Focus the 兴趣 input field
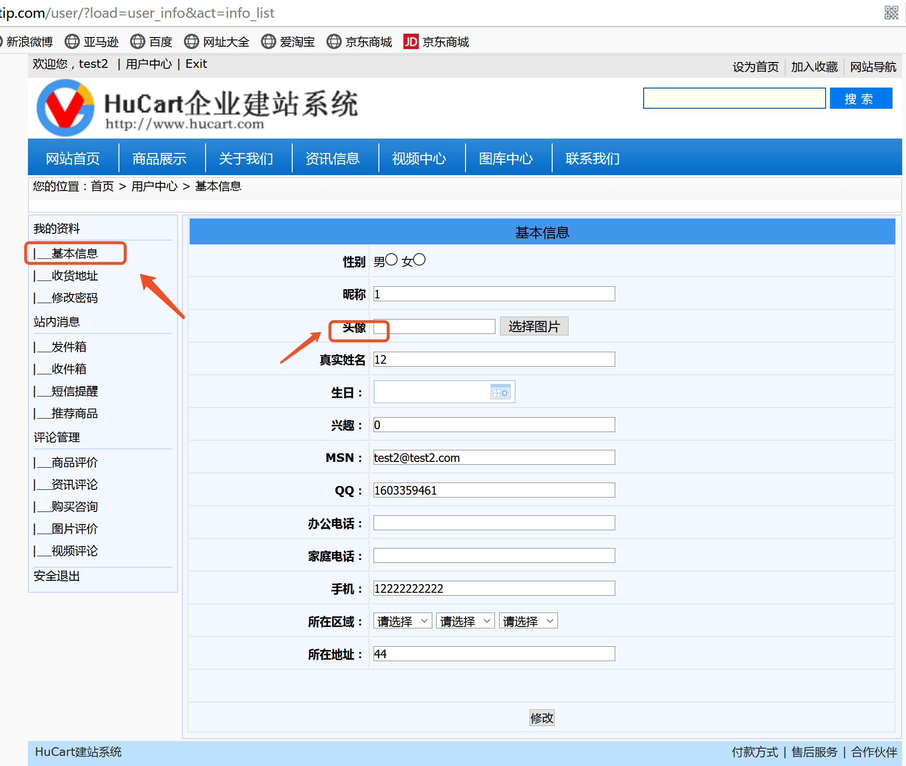 point(494,425)
